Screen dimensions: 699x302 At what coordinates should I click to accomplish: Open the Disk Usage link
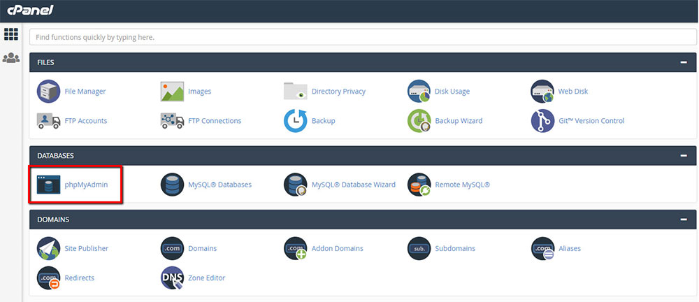click(x=452, y=92)
